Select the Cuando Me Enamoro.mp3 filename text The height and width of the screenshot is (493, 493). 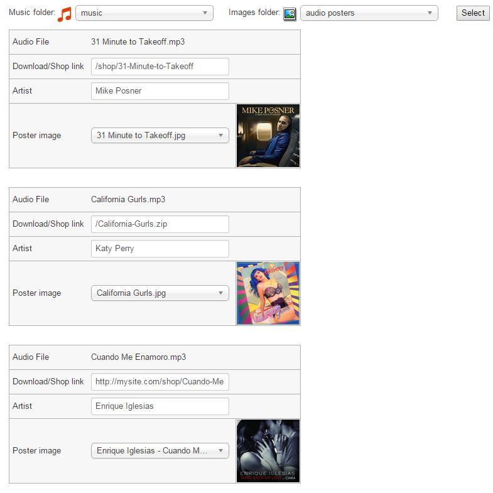138,357
